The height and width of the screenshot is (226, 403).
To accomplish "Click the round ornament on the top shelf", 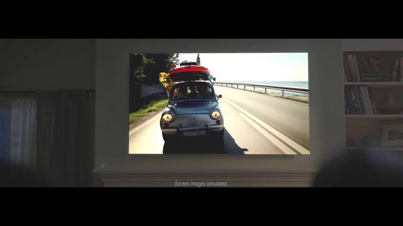I will tap(372, 64).
